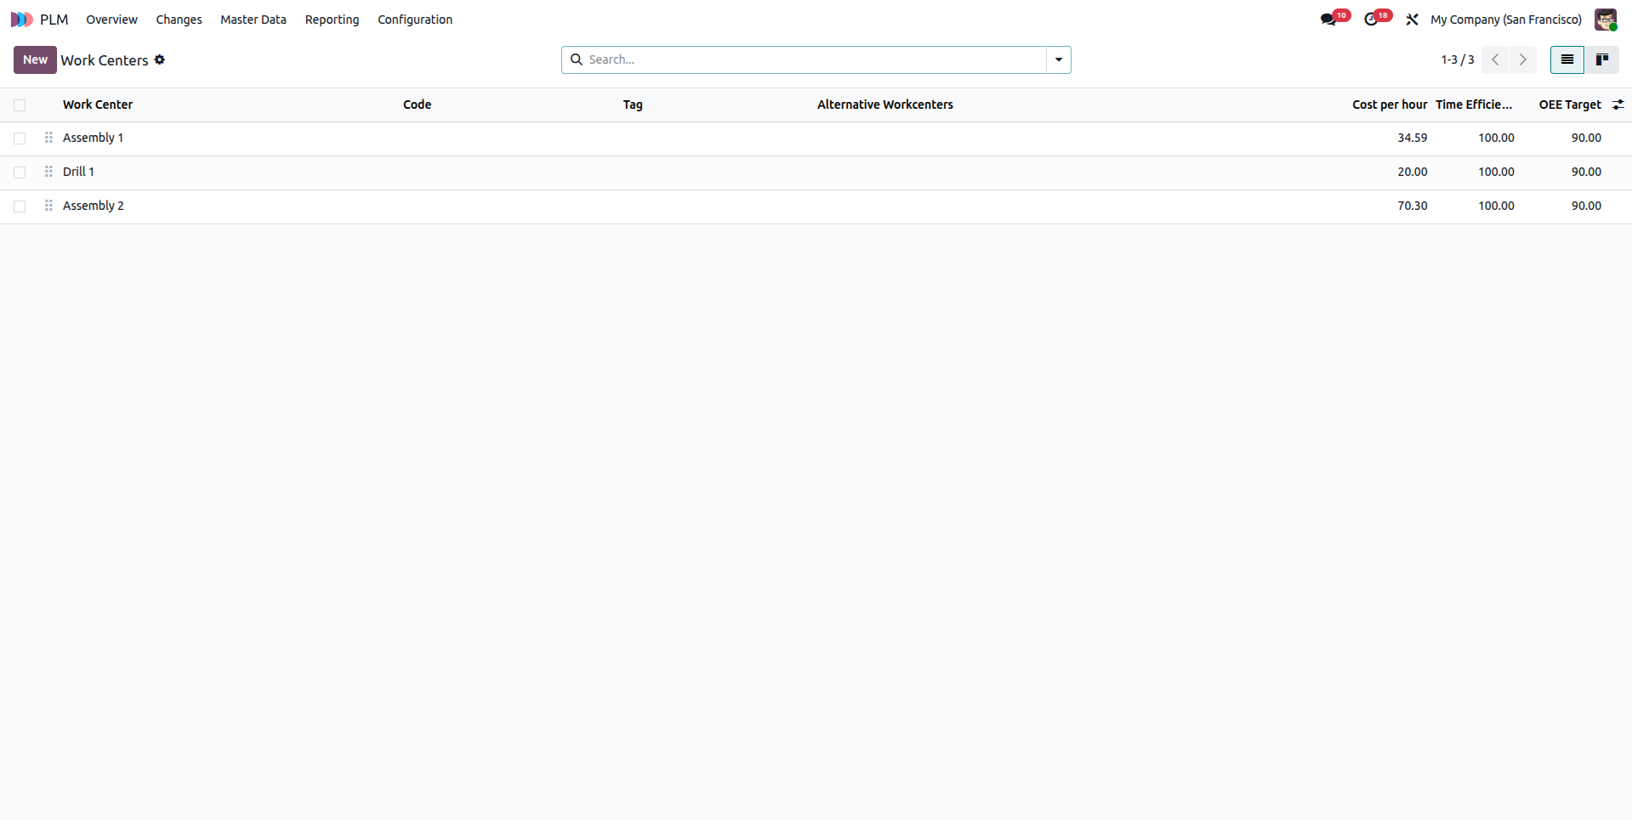Screen dimensions: 1632x820
Task: Click the search magnifier icon
Action: pyautogui.click(x=577, y=59)
